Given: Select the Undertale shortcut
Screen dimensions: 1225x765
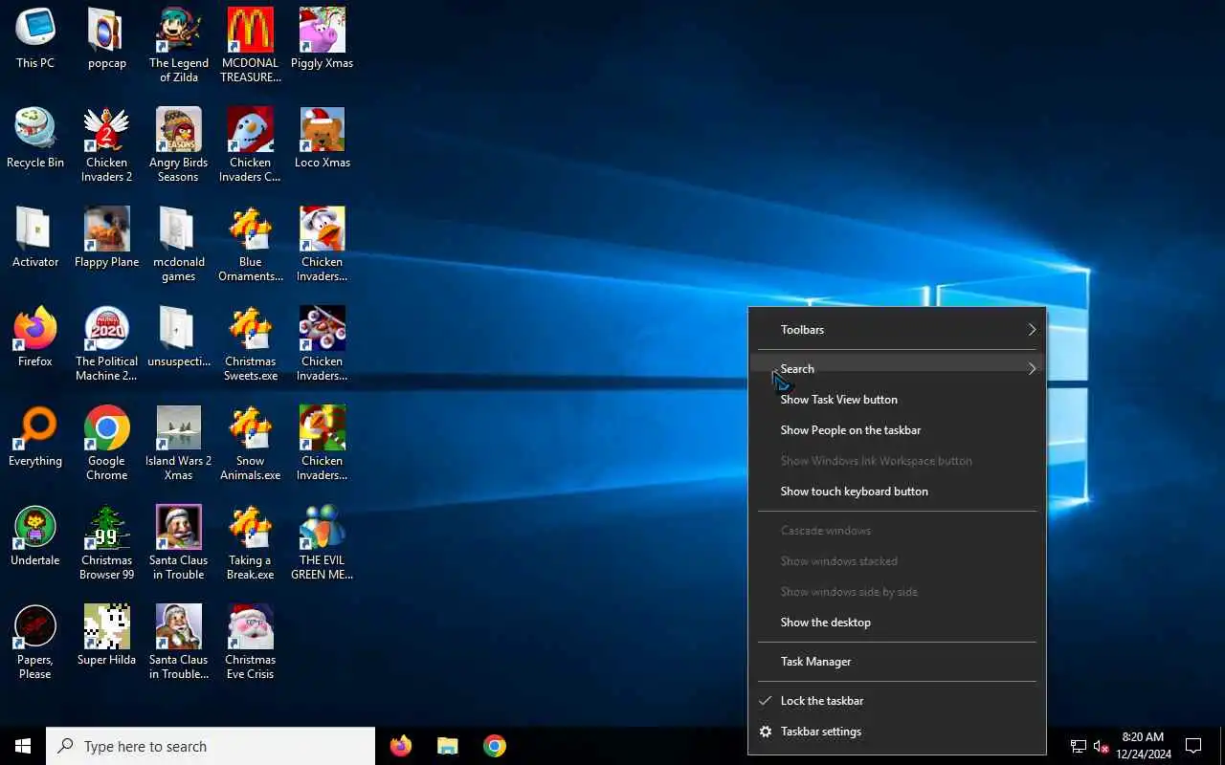Looking at the screenshot, I should click(35, 536).
